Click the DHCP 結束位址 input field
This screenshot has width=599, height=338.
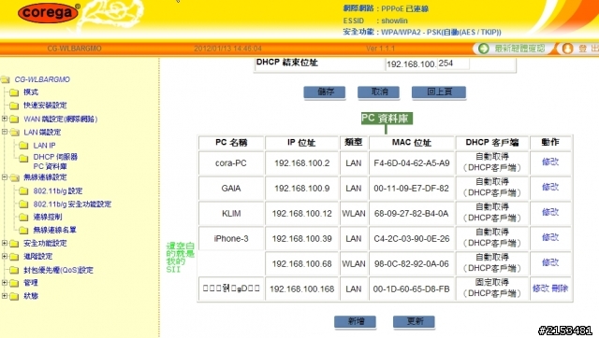pyautogui.click(x=453, y=63)
